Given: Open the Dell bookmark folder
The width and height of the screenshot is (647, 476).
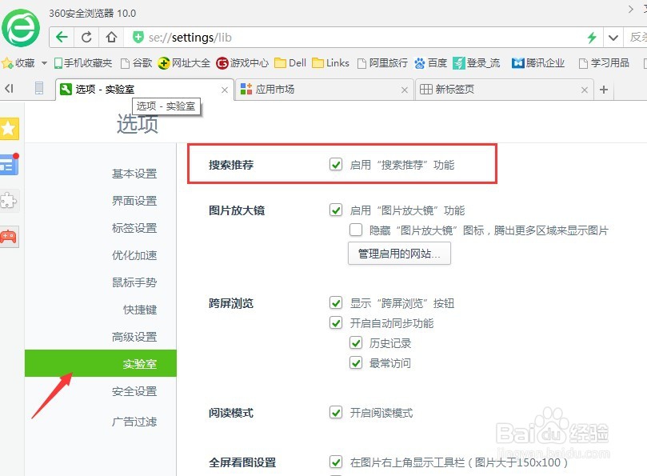Looking at the screenshot, I should click(x=290, y=63).
